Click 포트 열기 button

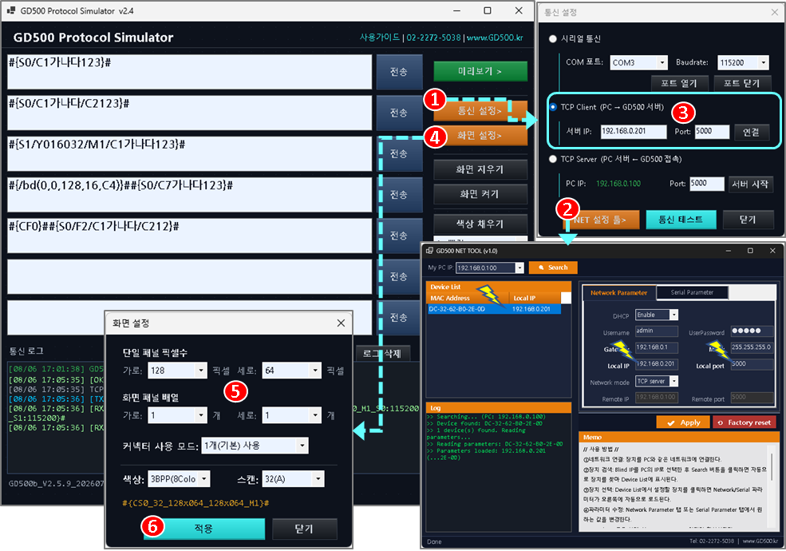(680, 83)
